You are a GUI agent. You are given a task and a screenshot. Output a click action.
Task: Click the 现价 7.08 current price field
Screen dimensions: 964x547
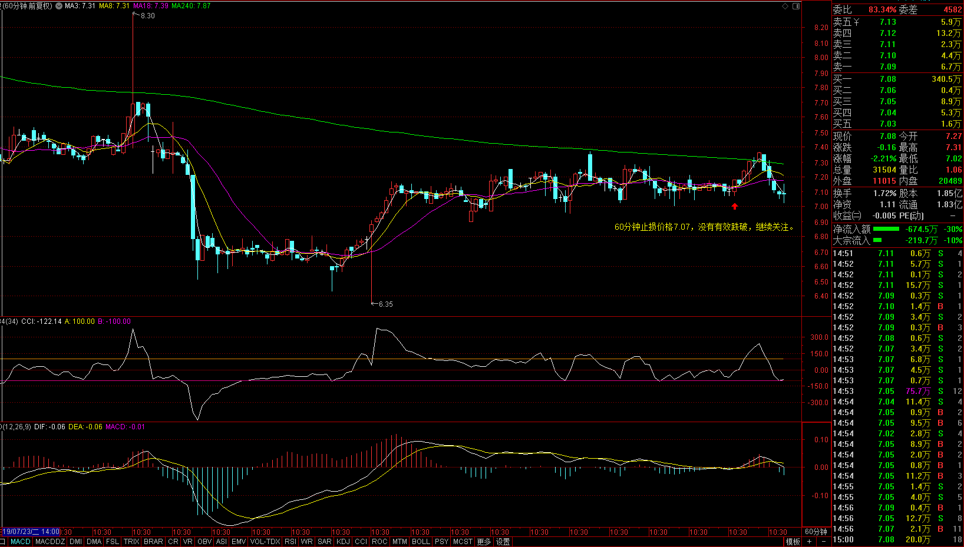[864, 136]
